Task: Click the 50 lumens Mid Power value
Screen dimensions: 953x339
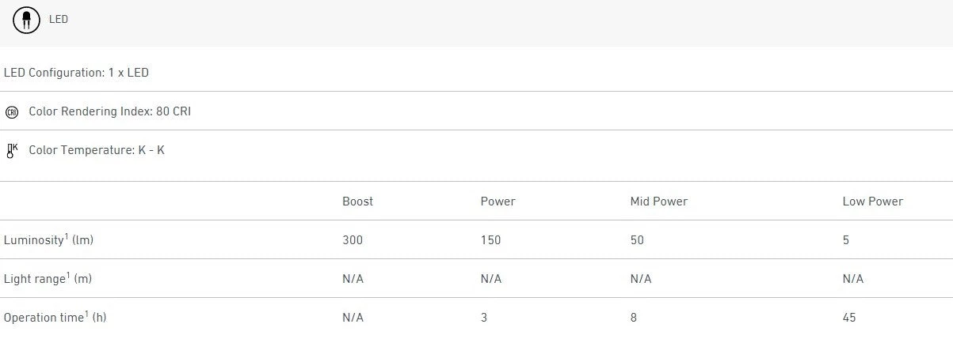Action: pos(637,240)
